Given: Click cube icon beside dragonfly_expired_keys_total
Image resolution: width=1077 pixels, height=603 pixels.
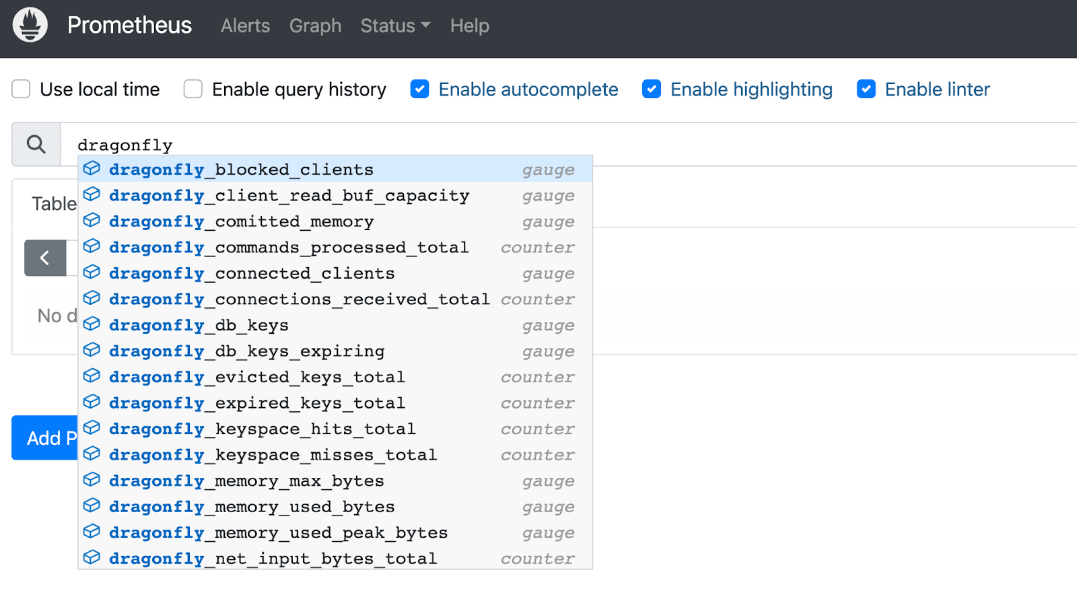Looking at the screenshot, I should (92, 402).
